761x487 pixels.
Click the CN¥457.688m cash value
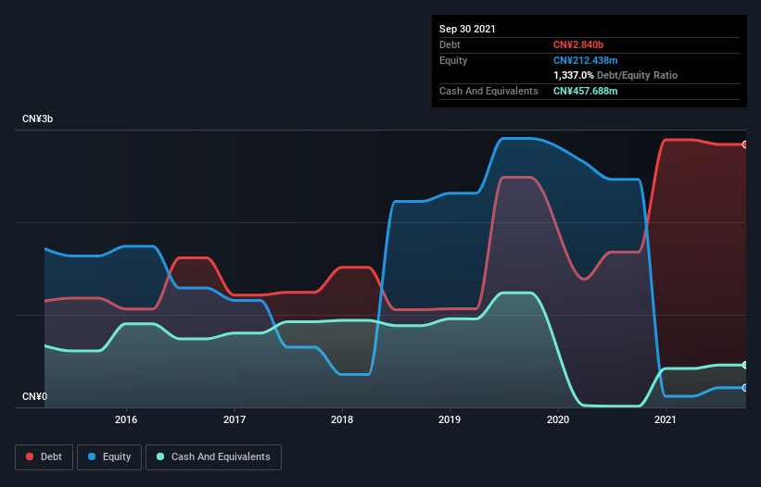pos(585,91)
